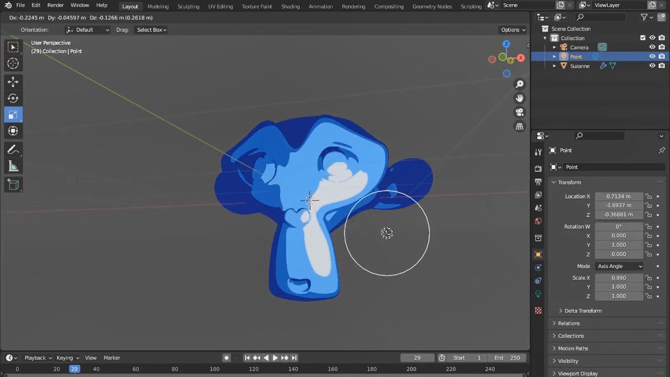Open the Axis Angle rotation mode dropdown
This screenshot has width=670, height=377.
[619, 266]
